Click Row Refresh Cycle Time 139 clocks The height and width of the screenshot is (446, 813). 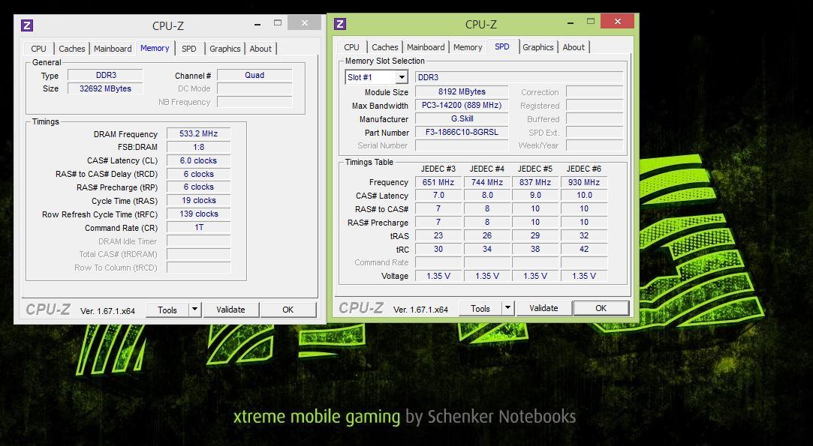(x=199, y=214)
